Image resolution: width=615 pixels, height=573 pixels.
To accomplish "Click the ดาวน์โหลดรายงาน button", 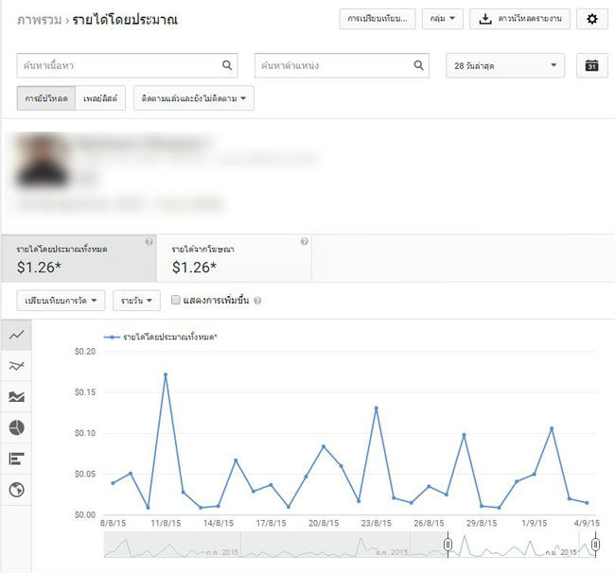I will tap(520, 19).
